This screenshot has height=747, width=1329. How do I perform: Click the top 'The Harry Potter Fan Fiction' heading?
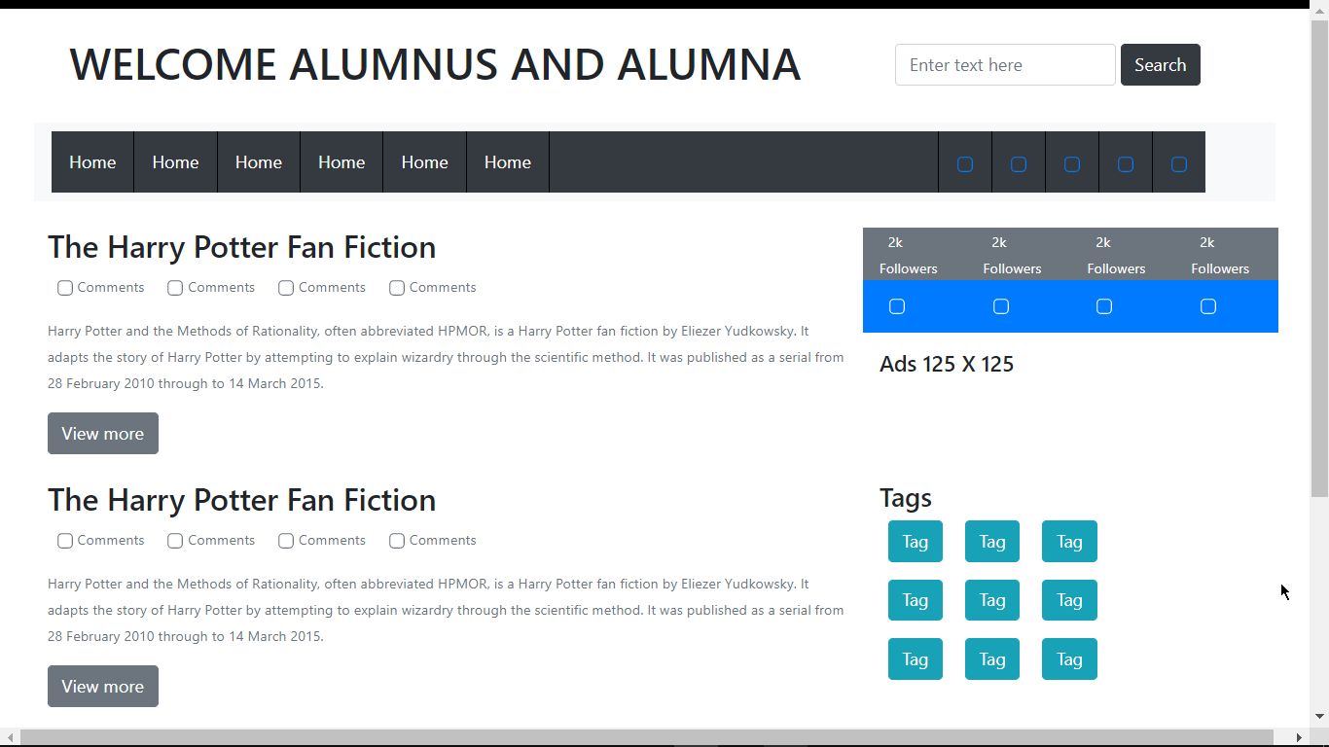click(241, 247)
